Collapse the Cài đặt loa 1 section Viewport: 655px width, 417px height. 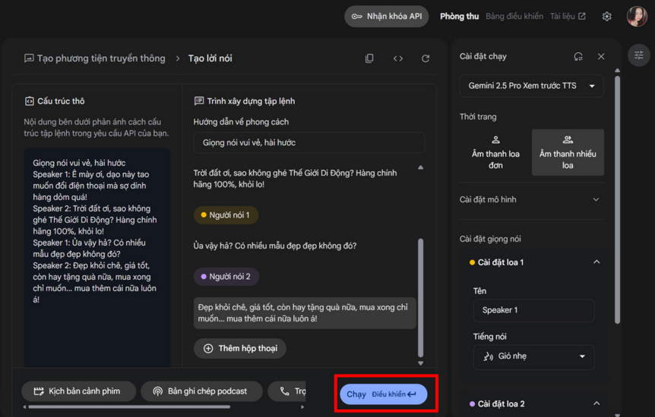pyautogui.click(x=596, y=262)
